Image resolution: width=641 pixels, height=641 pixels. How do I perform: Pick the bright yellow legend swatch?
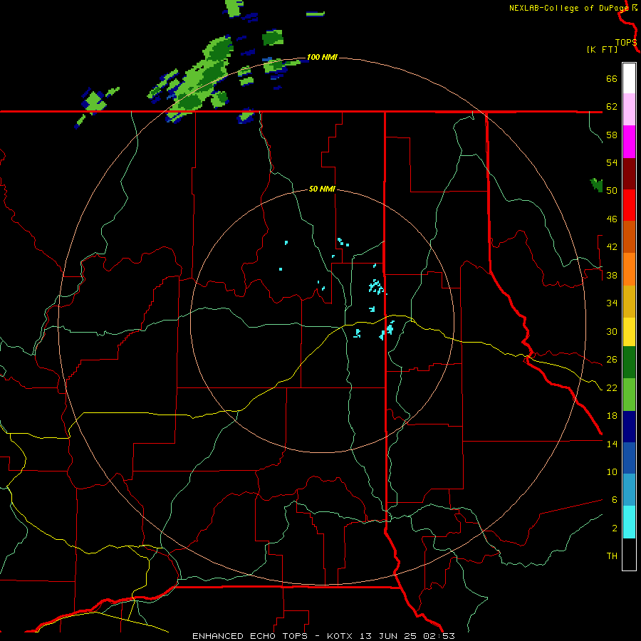pyautogui.click(x=629, y=332)
